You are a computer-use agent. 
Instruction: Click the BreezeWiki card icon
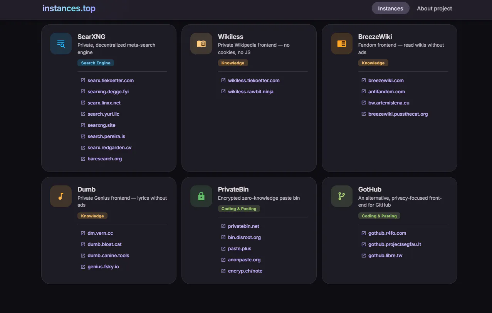point(342,44)
